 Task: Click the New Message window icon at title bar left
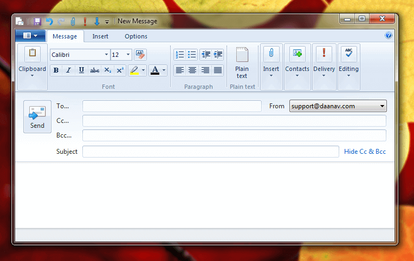coord(20,21)
